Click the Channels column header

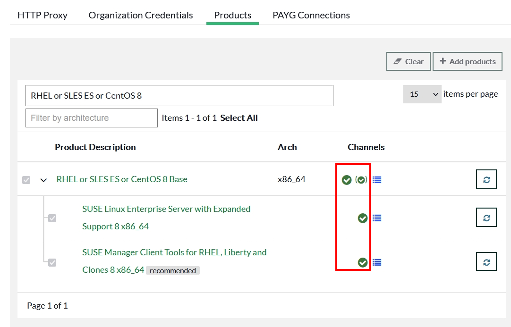tap(366, 147)
